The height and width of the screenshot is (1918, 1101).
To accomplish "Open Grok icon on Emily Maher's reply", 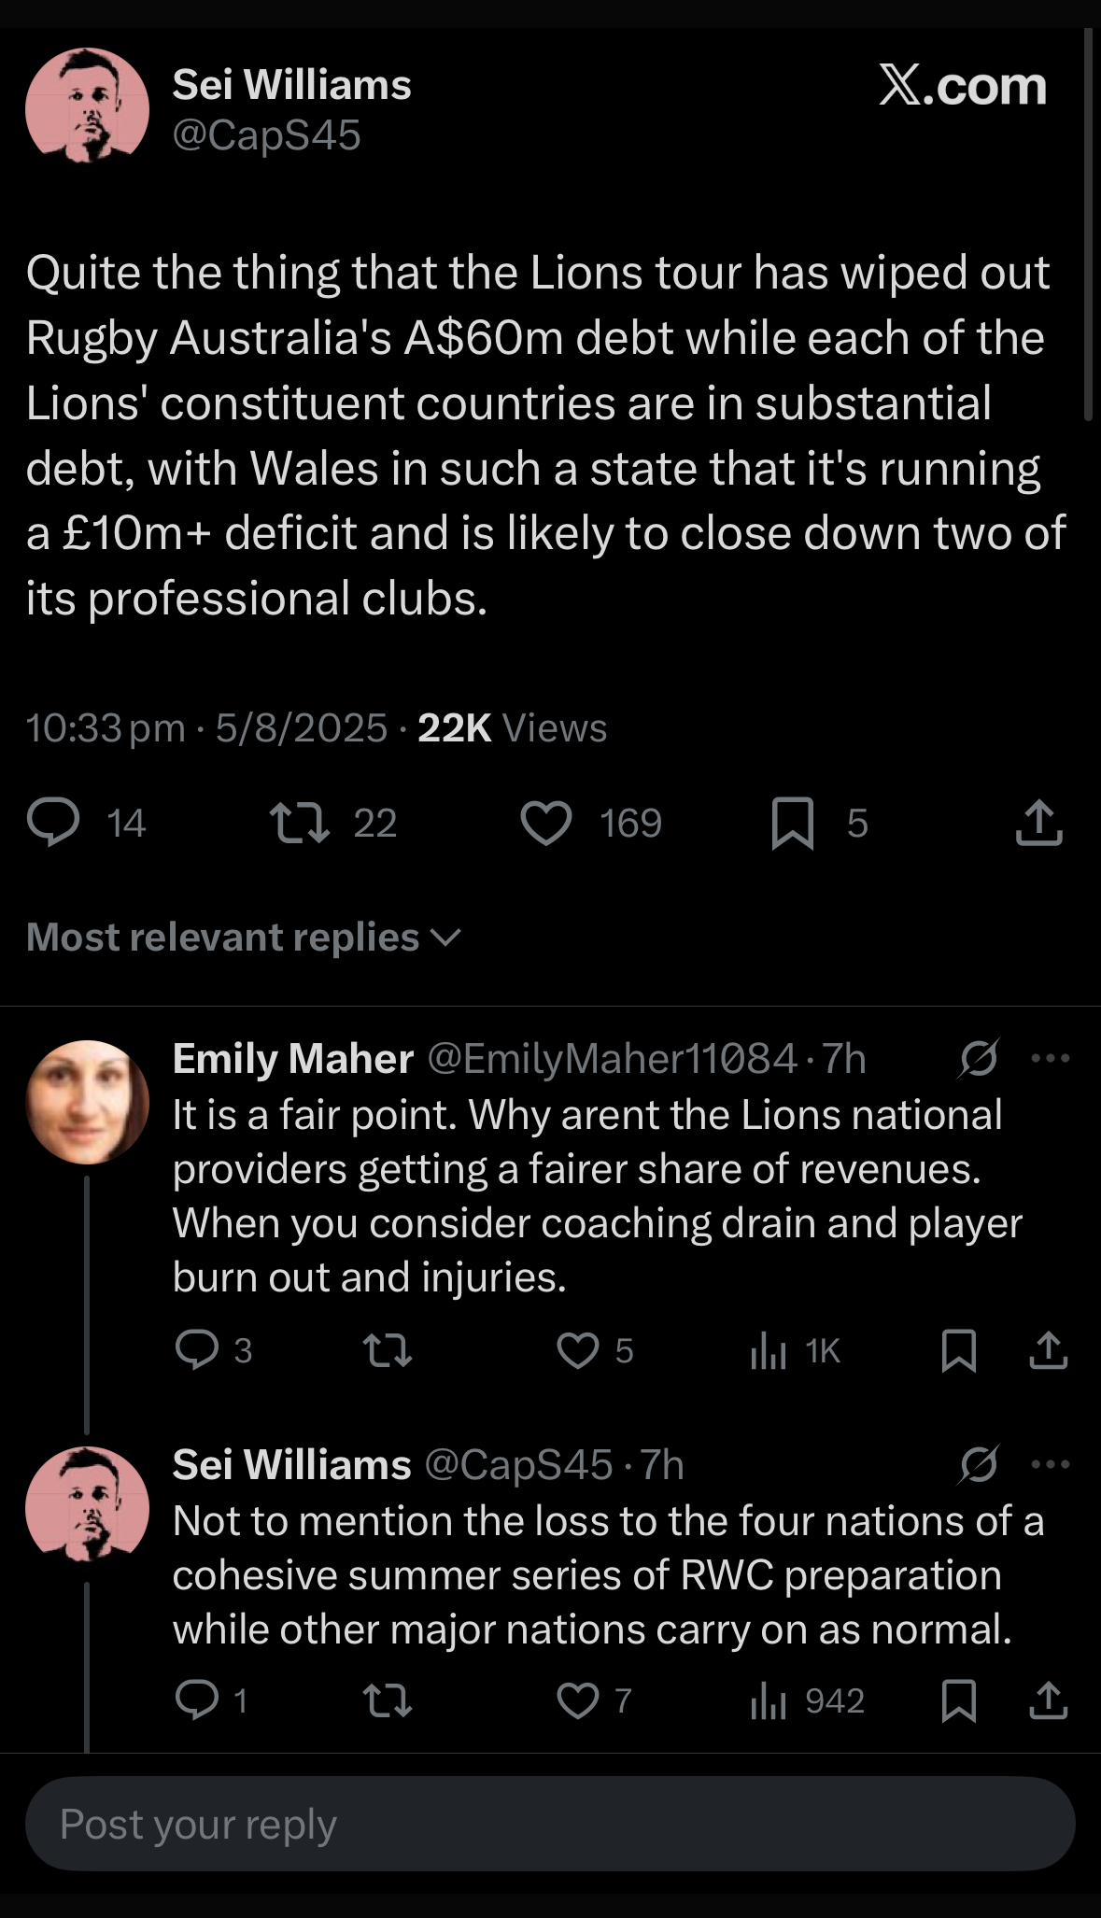I will pyautogui.click(x=979, y=1059).
